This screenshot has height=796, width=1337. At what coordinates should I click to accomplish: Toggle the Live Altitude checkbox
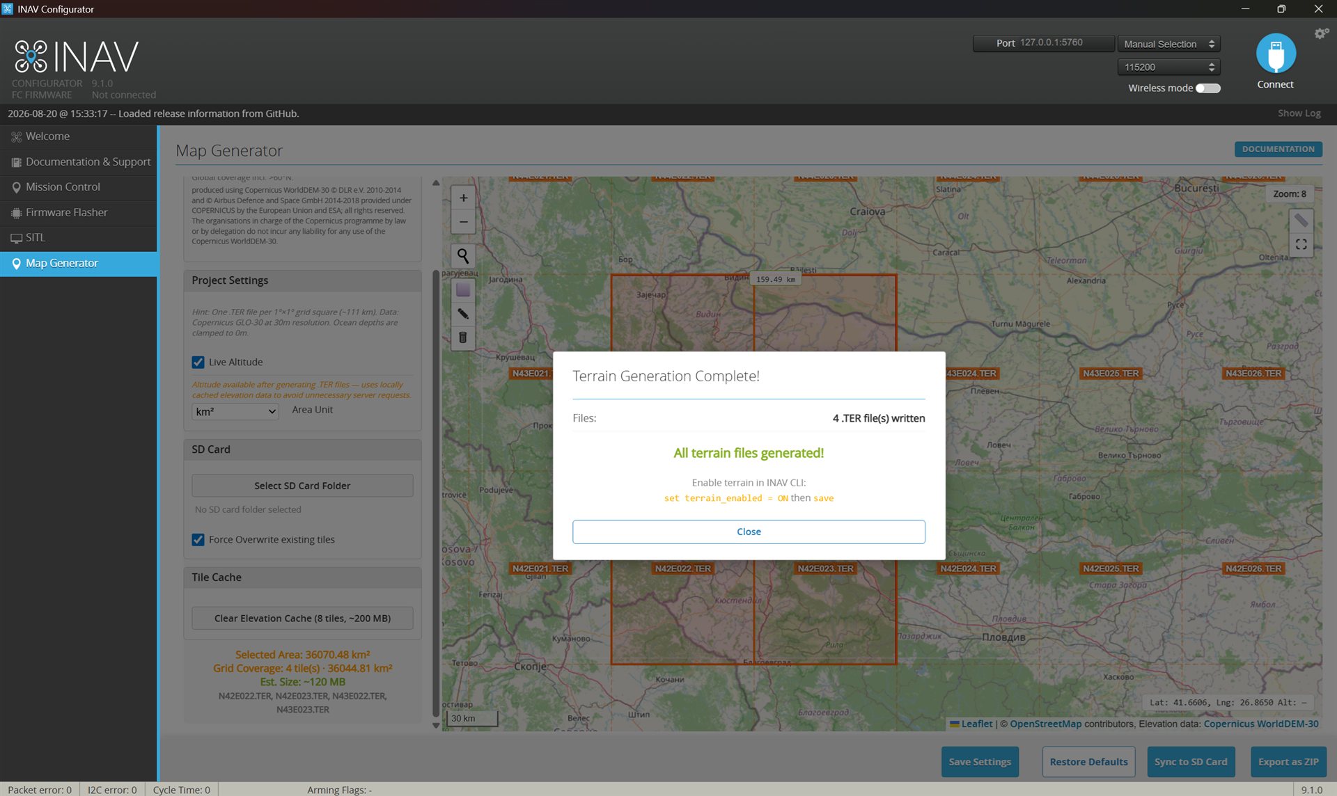(x=198, y=363)
